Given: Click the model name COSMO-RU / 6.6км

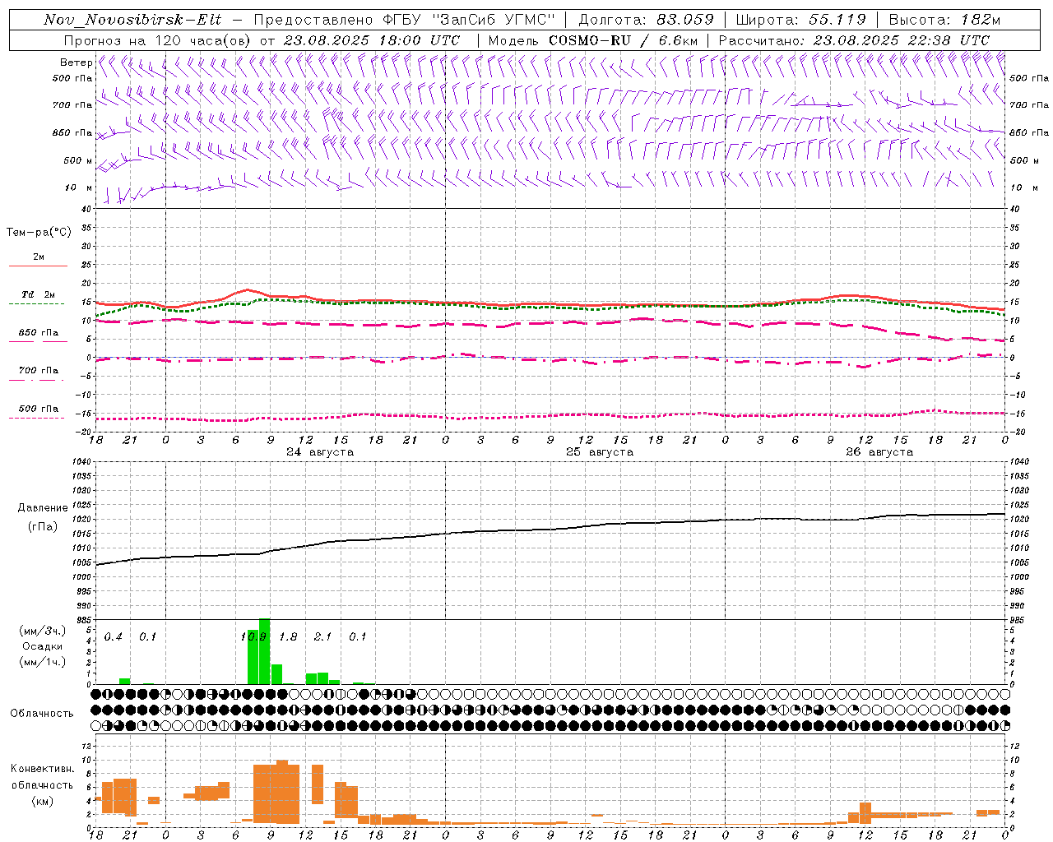Looking at the screenshot, I should (623, 40).
